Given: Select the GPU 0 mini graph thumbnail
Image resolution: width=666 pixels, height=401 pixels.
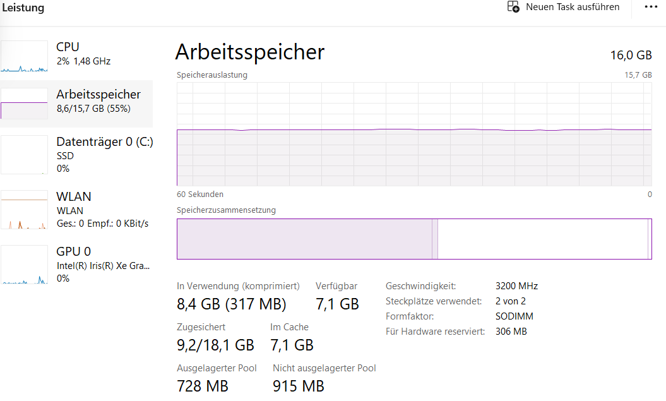Looking at the screenshot, I should [x=24, y=265].
